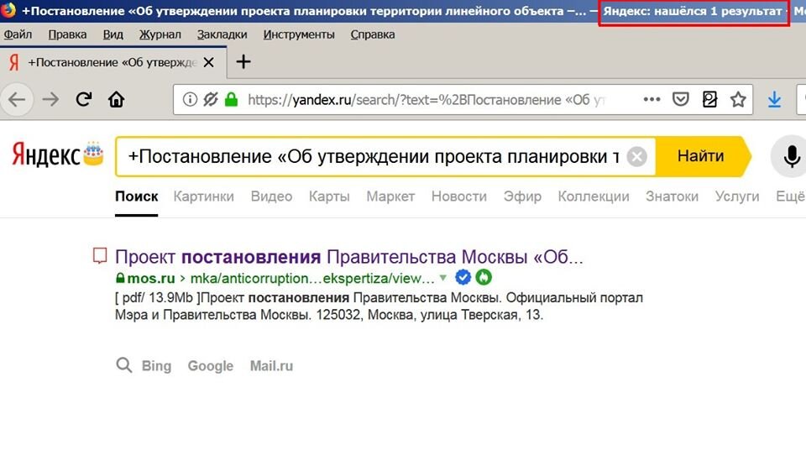806x461 pixels.
Task: Open the Справка menu
Action: tap(373, 34)
